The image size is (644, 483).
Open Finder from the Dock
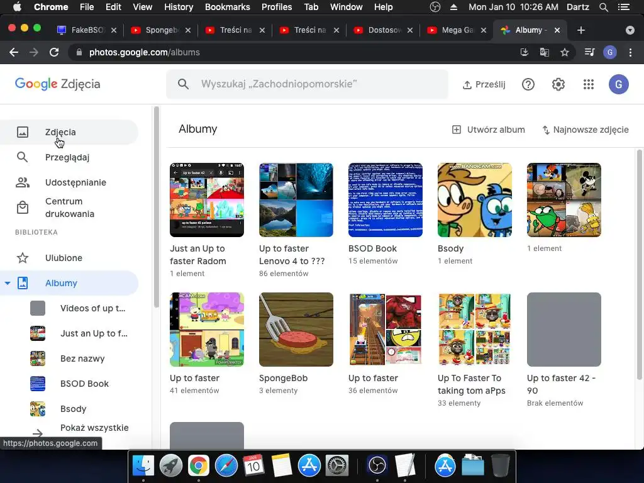(143, 466)
